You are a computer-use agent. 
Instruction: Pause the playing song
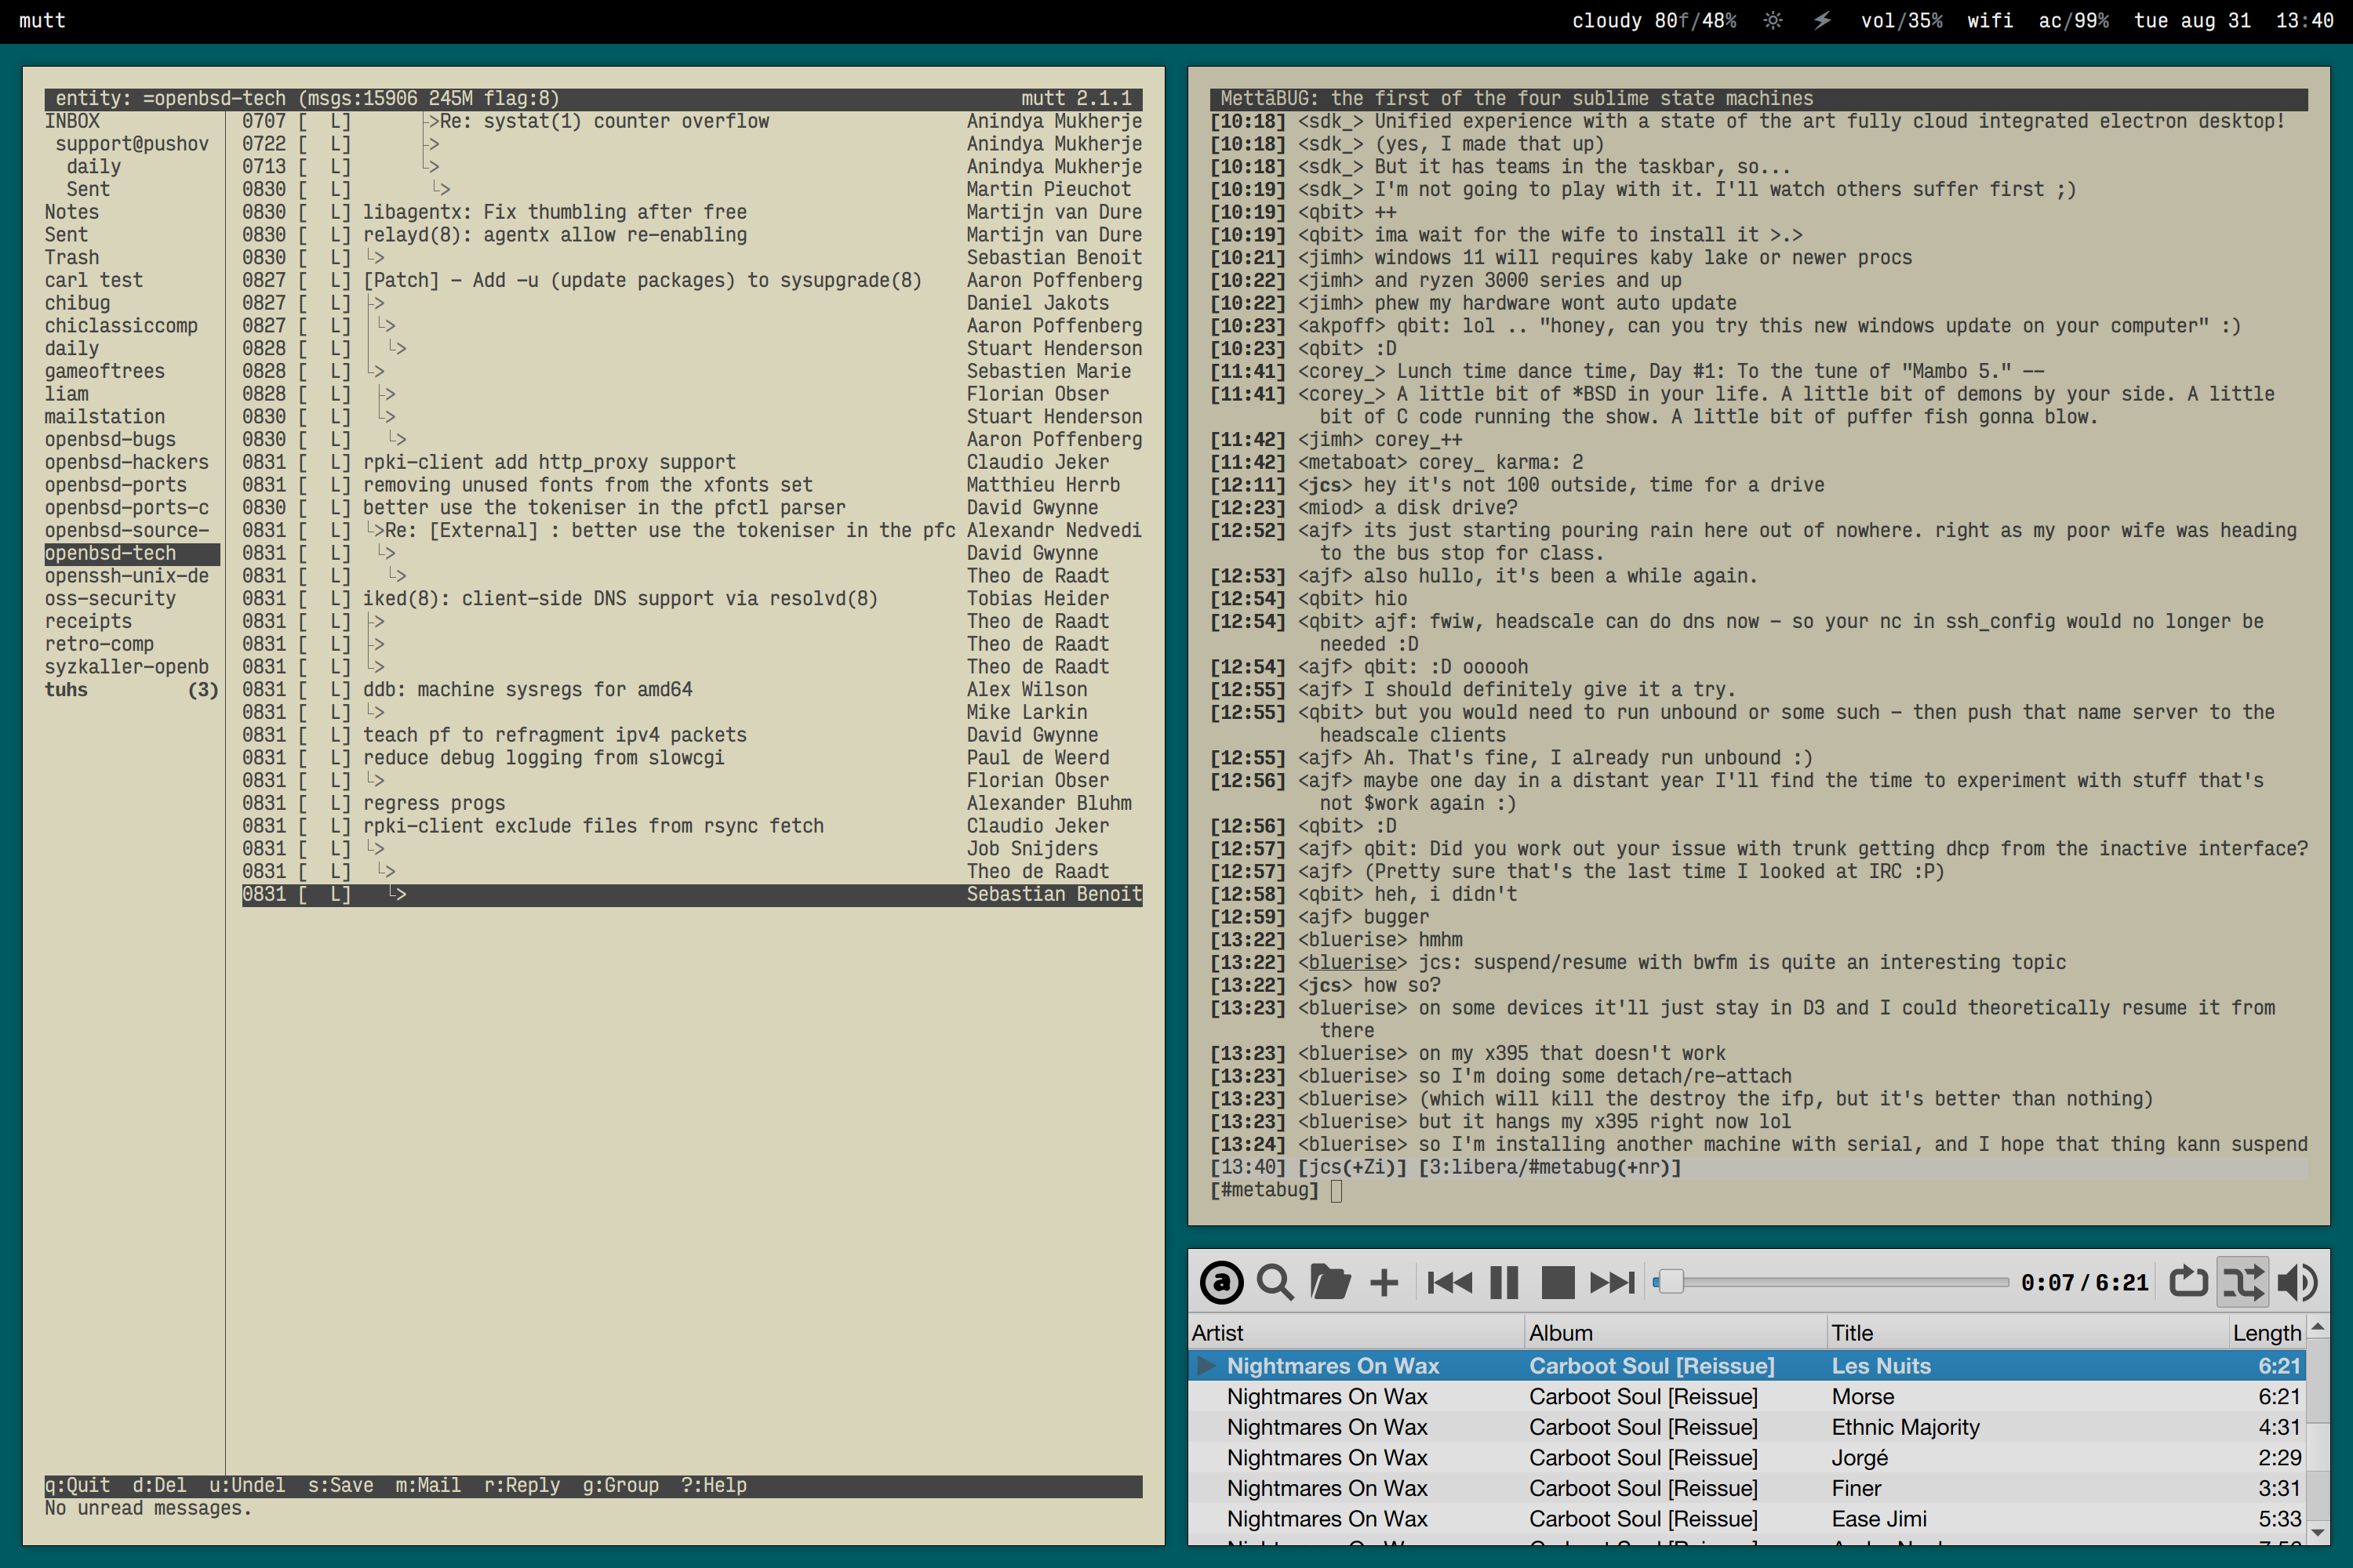[1504, 1282]
